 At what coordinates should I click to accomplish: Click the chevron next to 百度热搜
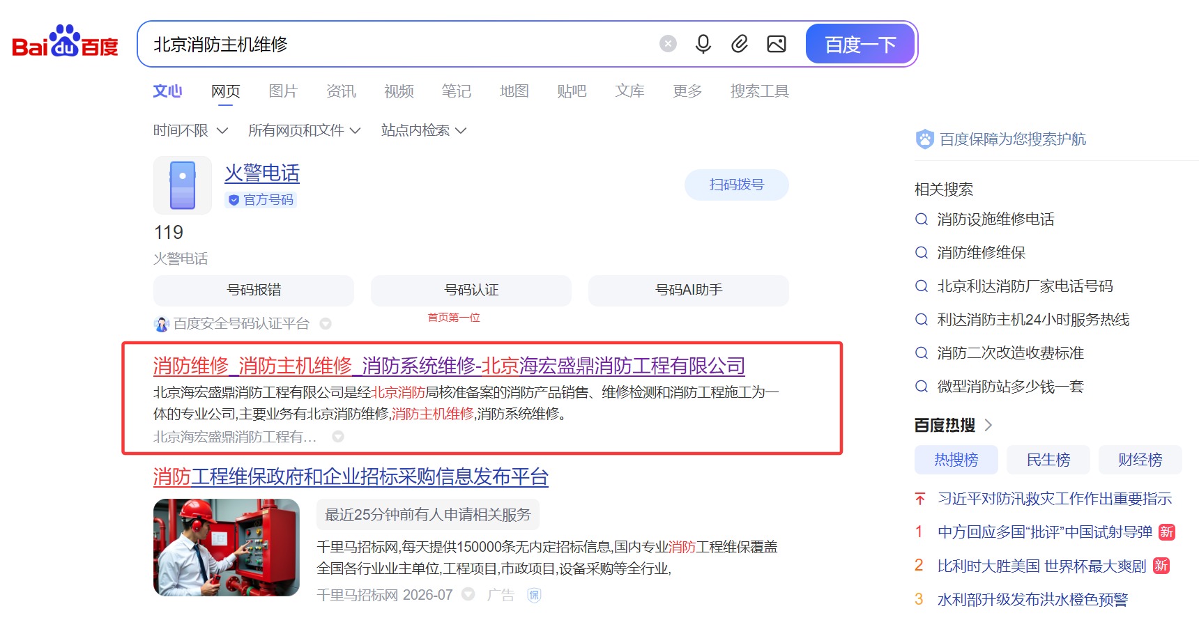tap(988, 425)
